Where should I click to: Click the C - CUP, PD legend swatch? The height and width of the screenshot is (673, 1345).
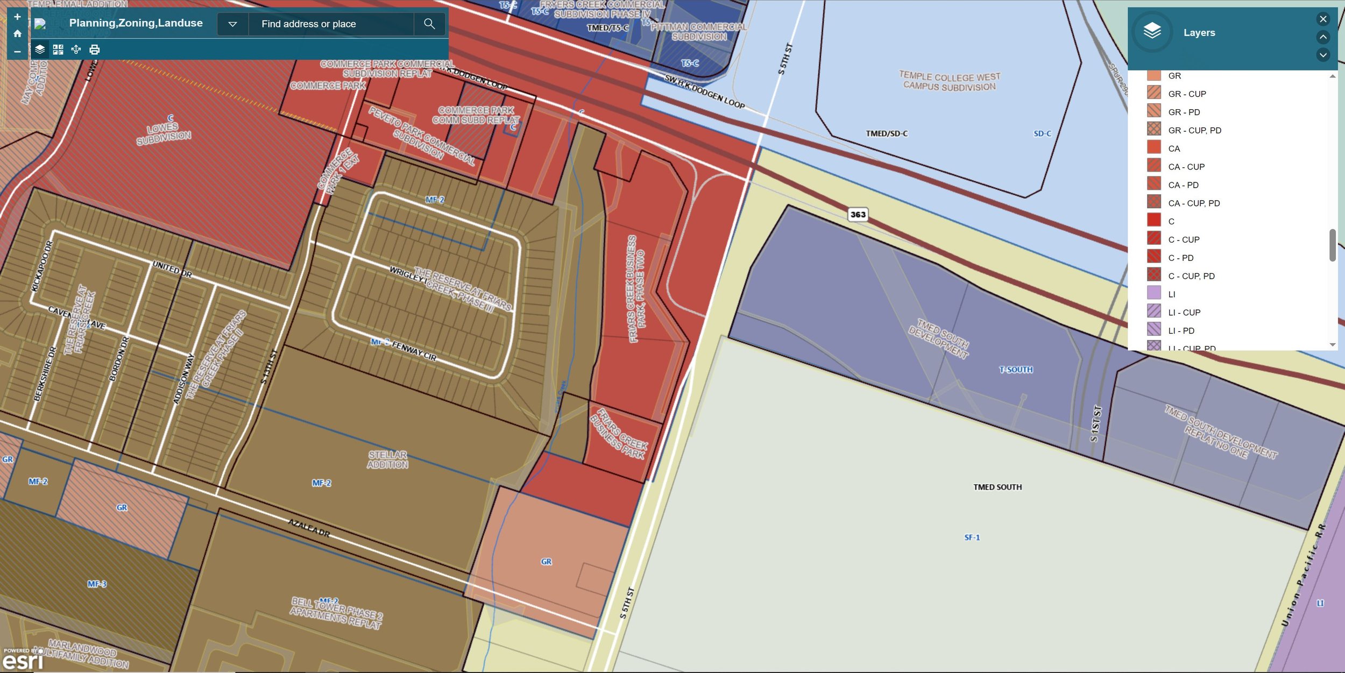click(1154, 275)
